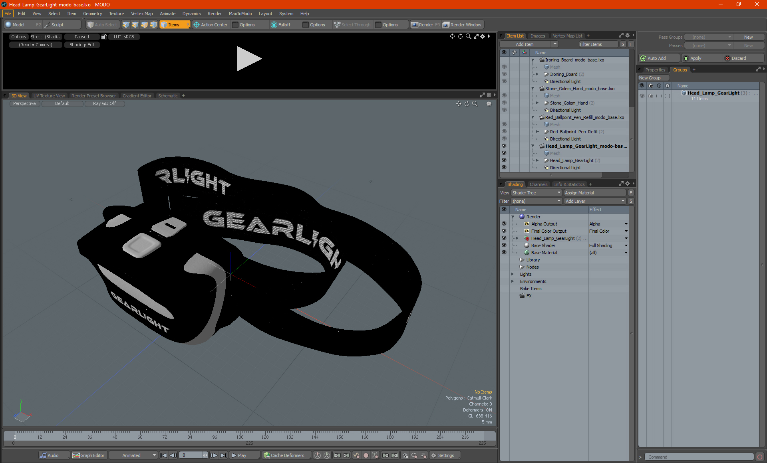
Task: Toggle visibility of Base Shader layer
Action: pyautogui.click(x=504, y=245)
